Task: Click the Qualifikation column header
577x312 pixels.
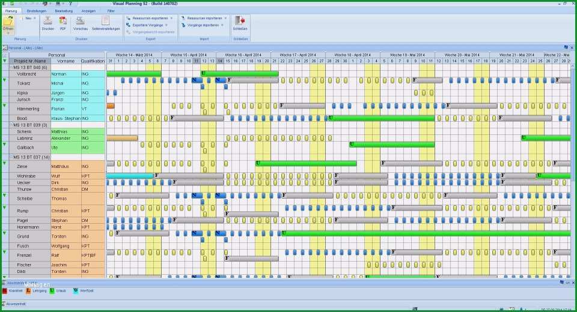Action: point(93,61)
